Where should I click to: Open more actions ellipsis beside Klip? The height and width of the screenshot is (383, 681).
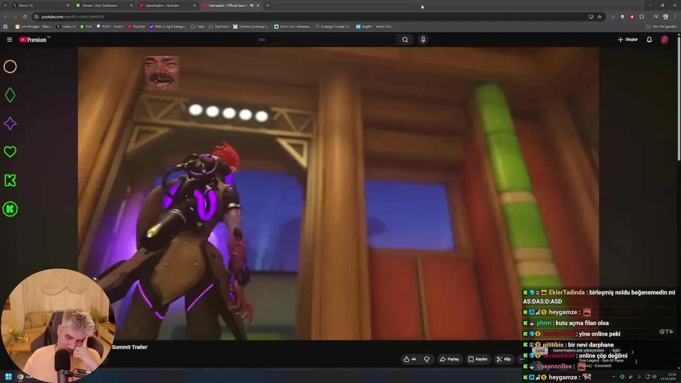[522, 359]
